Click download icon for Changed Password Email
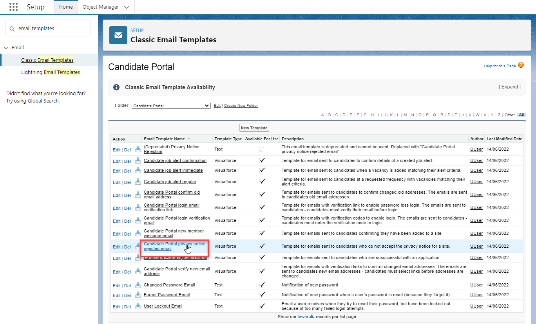This screenshot has width=536, height=324. (x=138, y=285)
